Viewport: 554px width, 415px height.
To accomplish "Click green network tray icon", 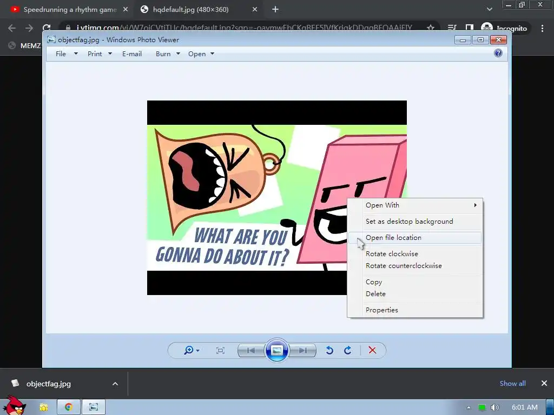I will tap(482, 407).
